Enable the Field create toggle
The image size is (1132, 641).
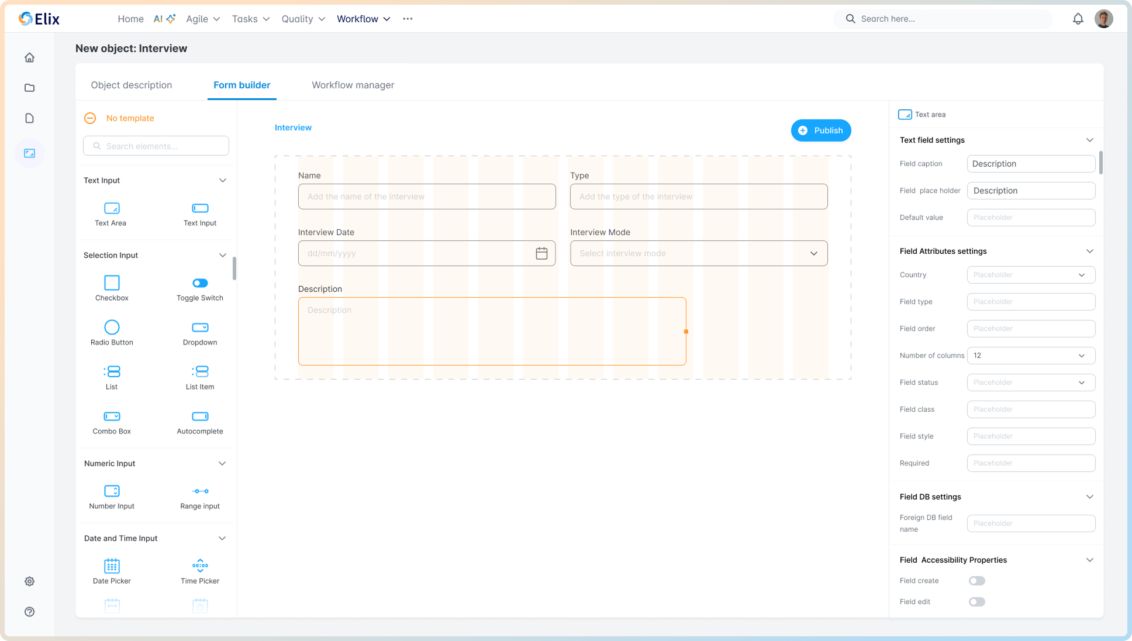[x=976, y=580]
